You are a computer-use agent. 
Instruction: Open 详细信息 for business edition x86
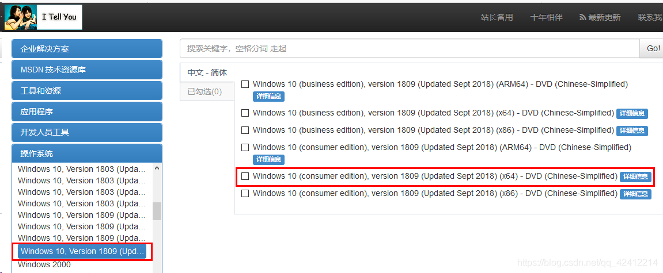(x=632, y=131)
